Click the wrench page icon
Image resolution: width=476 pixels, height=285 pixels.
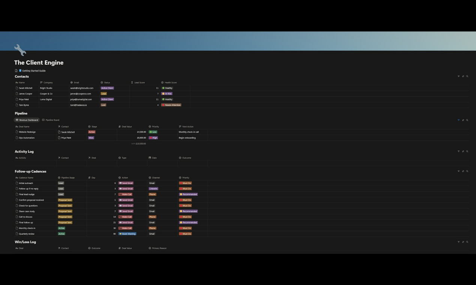(x=20, y=50)
